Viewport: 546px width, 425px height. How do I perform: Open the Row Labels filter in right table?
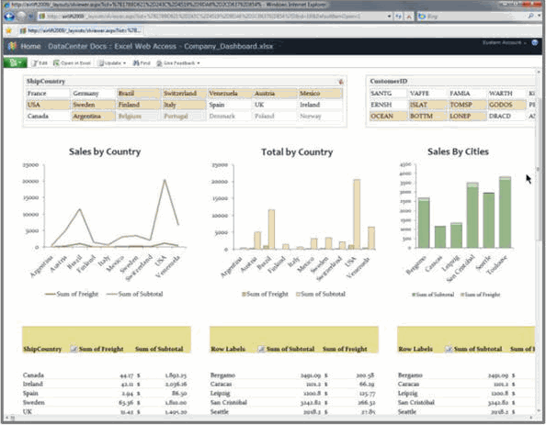tap(449, 349)
